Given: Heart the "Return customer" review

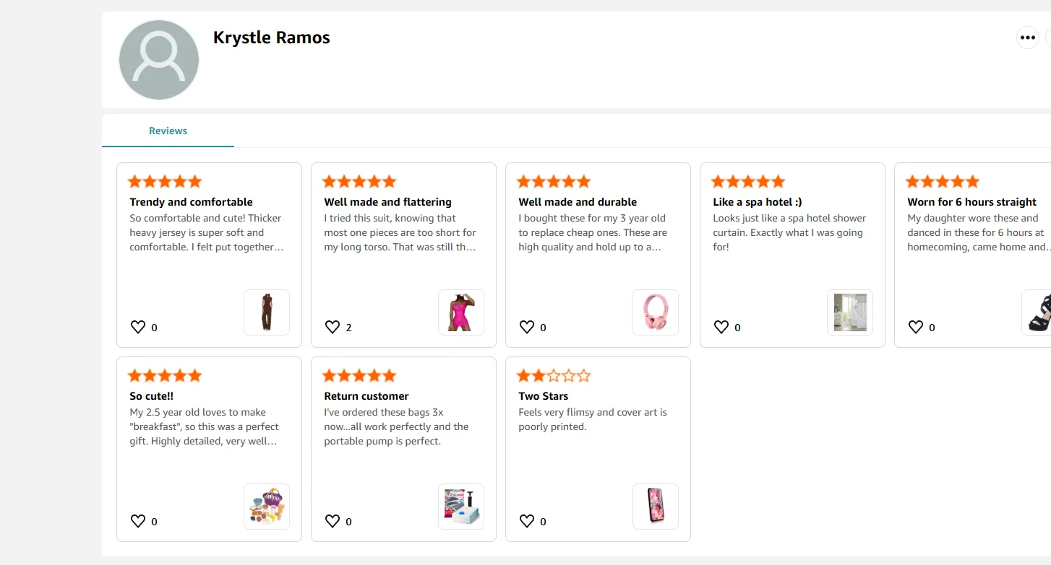Looking at the screenshot, I should click(x=333, y=521).
